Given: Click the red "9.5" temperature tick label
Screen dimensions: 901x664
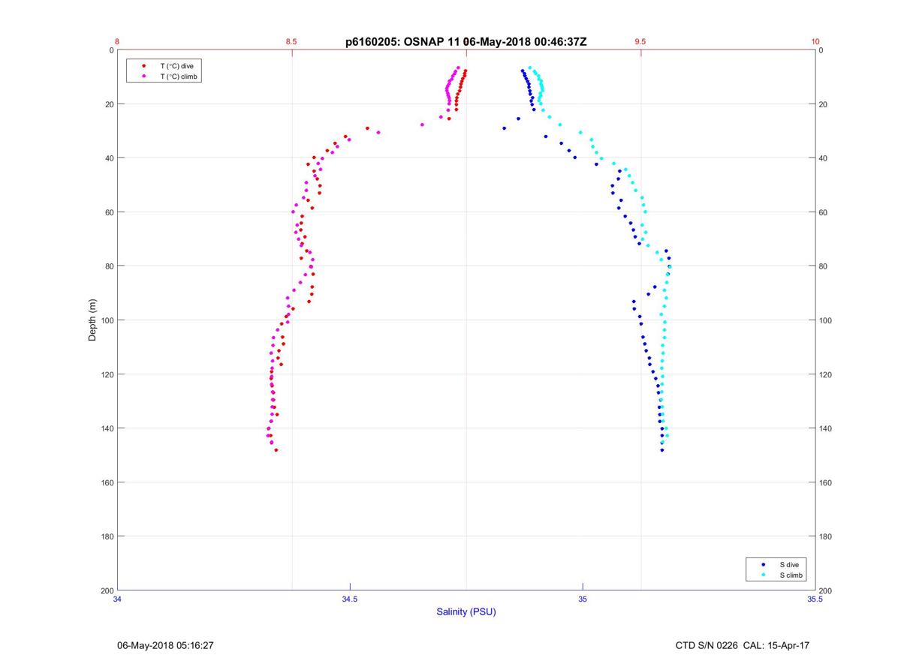Looking at the screenshot, I should click(640, 42).
